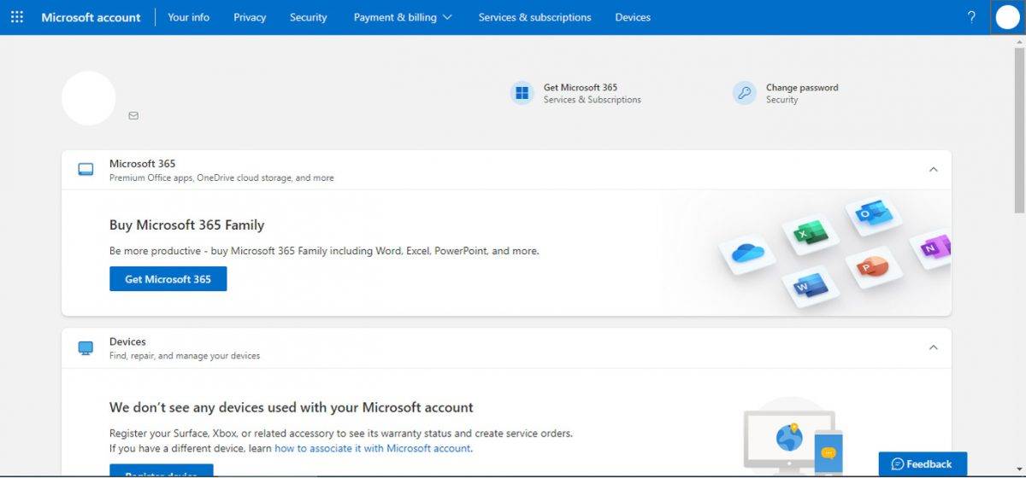Click the key icon for Change password
This screenshot has width=1026, height=478.
745,93
